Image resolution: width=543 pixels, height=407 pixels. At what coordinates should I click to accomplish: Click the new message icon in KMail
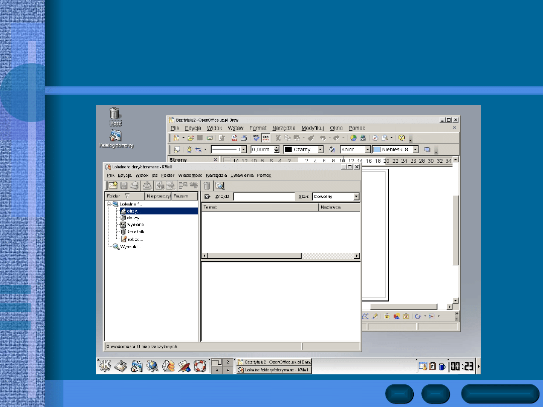pyautogui.click(x=113, y=185)
